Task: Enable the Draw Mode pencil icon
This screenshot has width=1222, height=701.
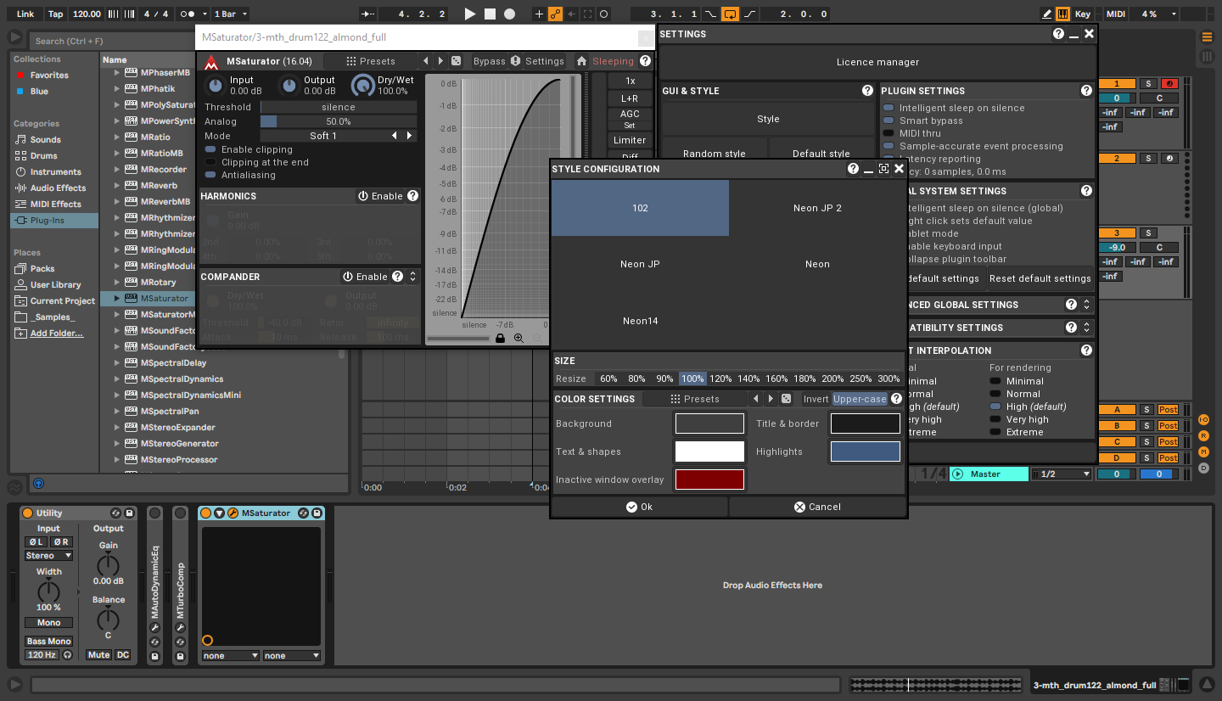Action: click(x=1047, y=14)
